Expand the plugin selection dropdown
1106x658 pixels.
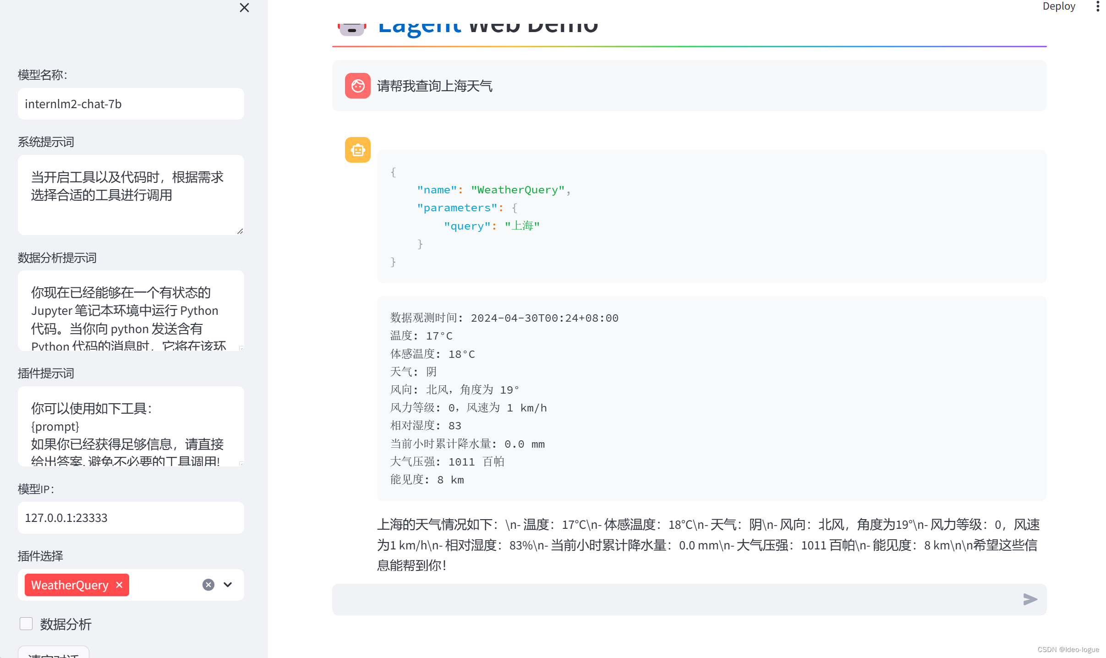[228, 585]
